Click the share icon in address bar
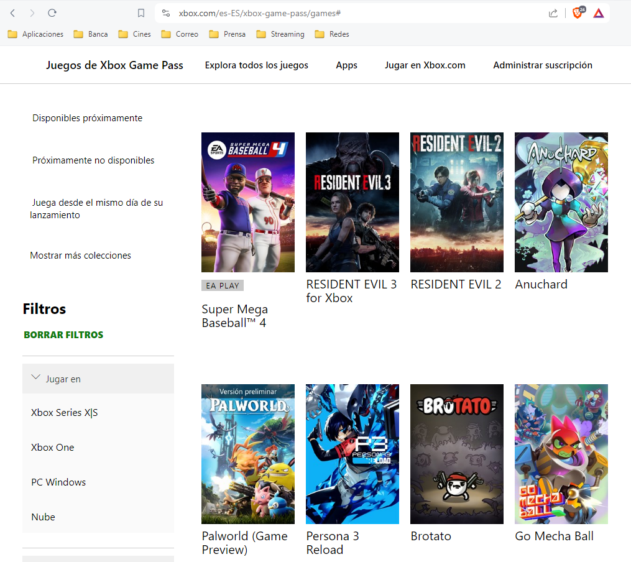The height and width of the screenshot is (562, 631). click(553, 13)
